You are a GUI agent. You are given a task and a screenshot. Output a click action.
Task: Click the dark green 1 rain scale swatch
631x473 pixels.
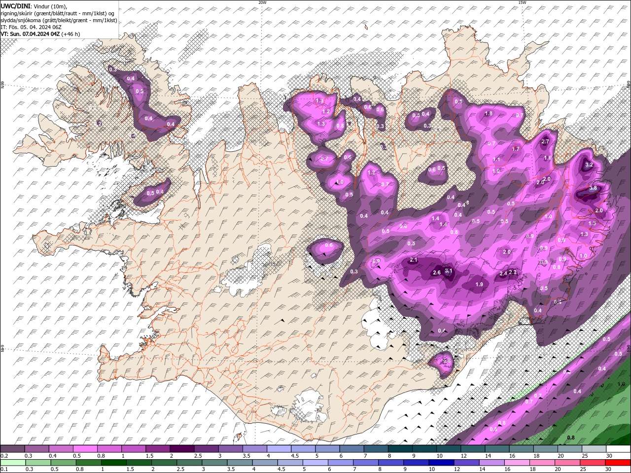pos(114,463)
